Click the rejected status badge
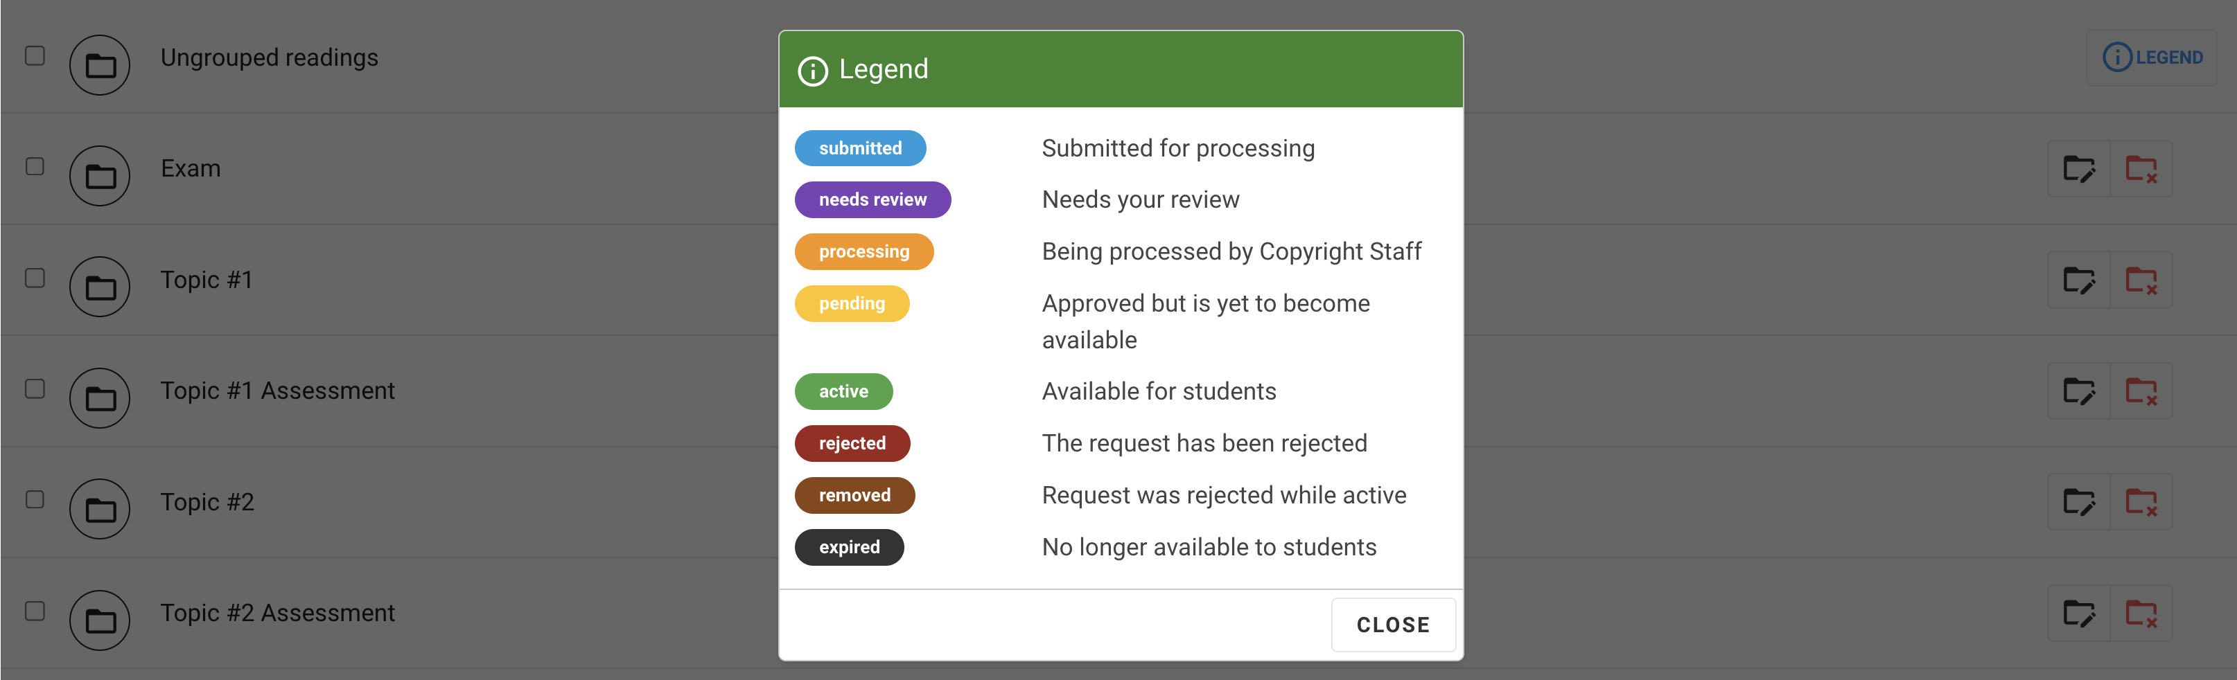Screen dimensions: 2237x680 click(852, 442)
